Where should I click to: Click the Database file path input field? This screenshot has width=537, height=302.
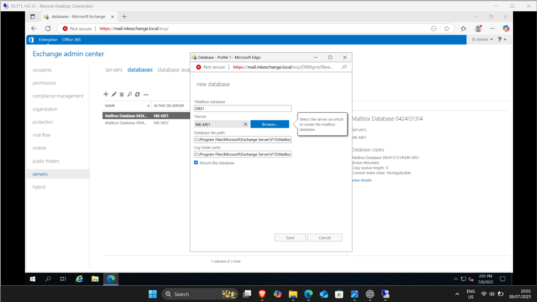[x=243, y=139]
